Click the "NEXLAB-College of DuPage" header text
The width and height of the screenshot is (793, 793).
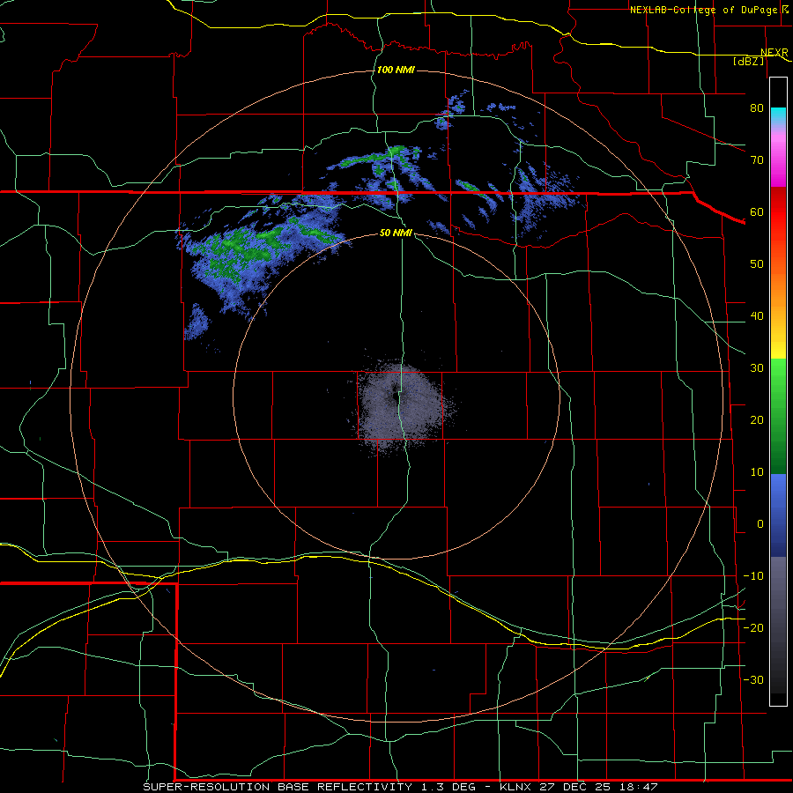click(x=703, y=10)
